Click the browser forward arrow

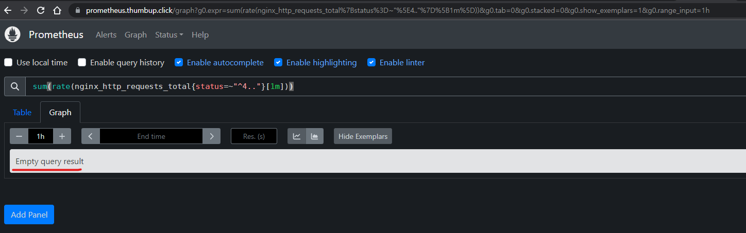tap(24, 10)
